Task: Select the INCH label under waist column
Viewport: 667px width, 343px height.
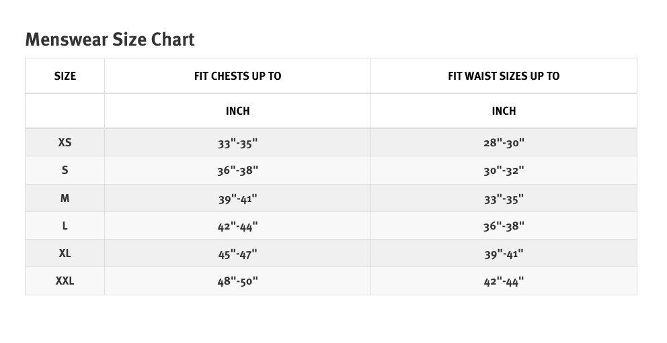Action: coord(504,111)
